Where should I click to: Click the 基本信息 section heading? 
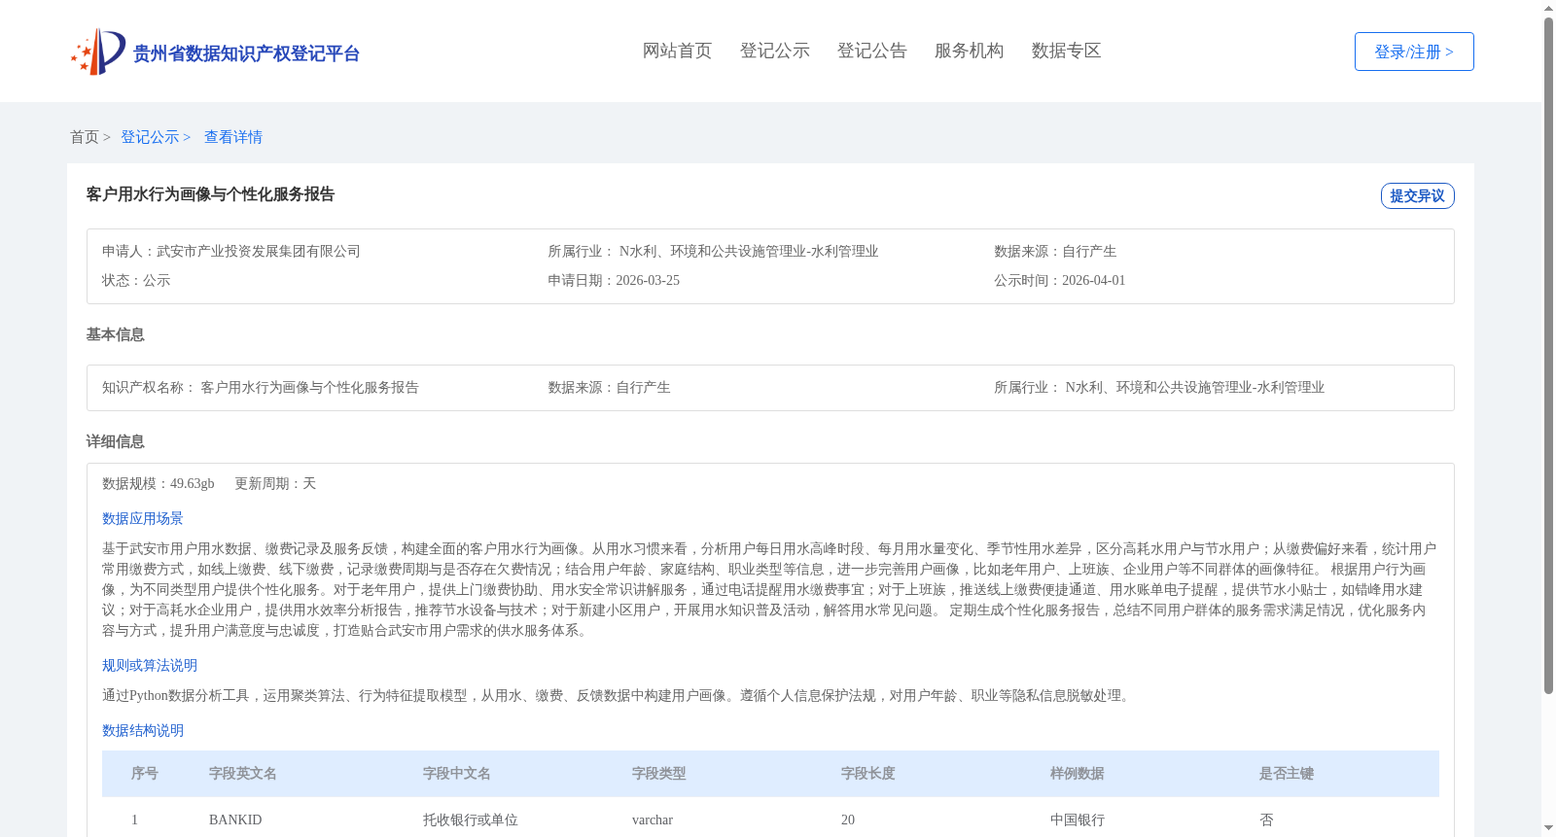tap(115, 334)
